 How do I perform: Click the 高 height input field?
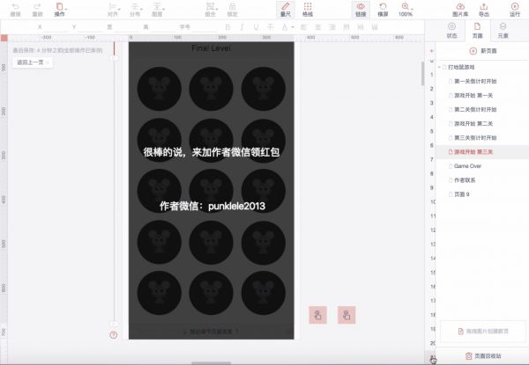(161, 27)
